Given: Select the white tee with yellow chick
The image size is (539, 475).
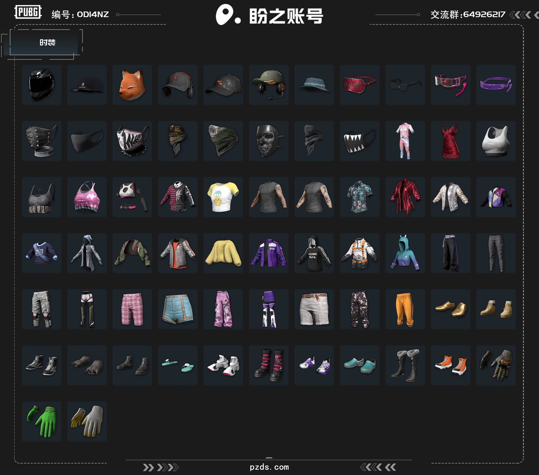Looking at the screenshot, I should point(223,197).
